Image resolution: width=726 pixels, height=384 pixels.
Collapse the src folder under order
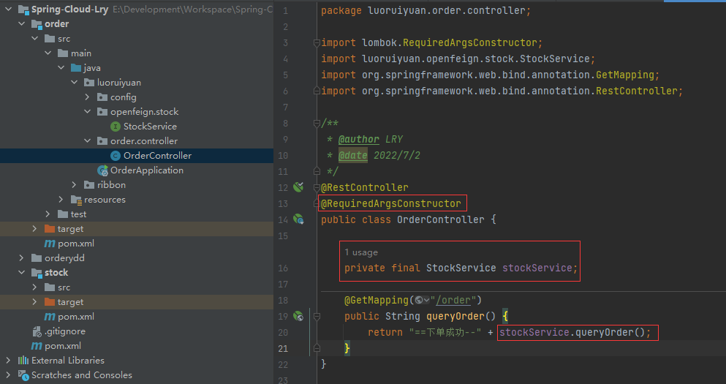coord(34,39)
